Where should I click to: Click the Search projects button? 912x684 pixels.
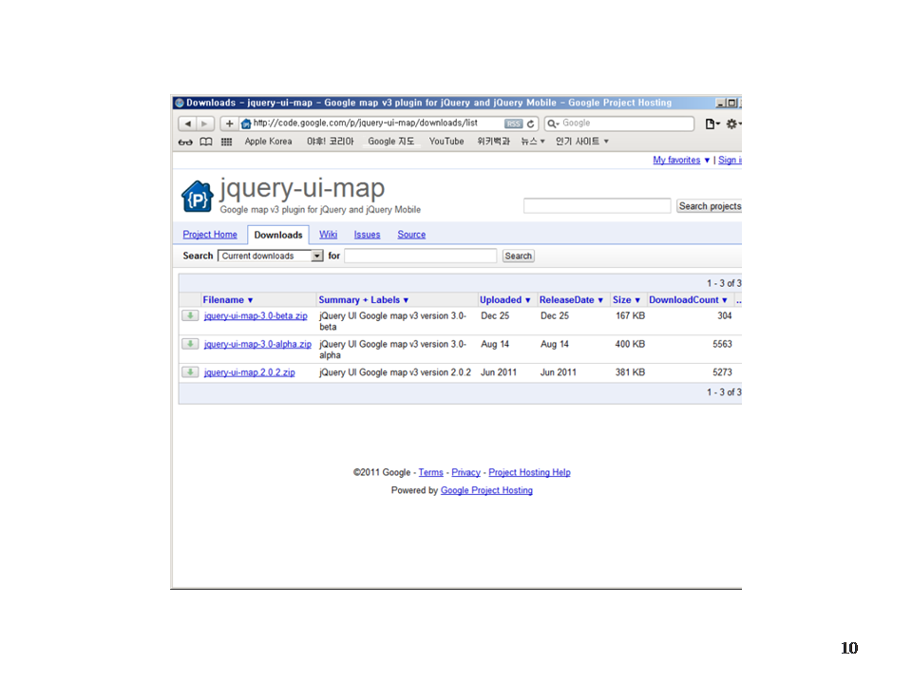pos(709,206)
